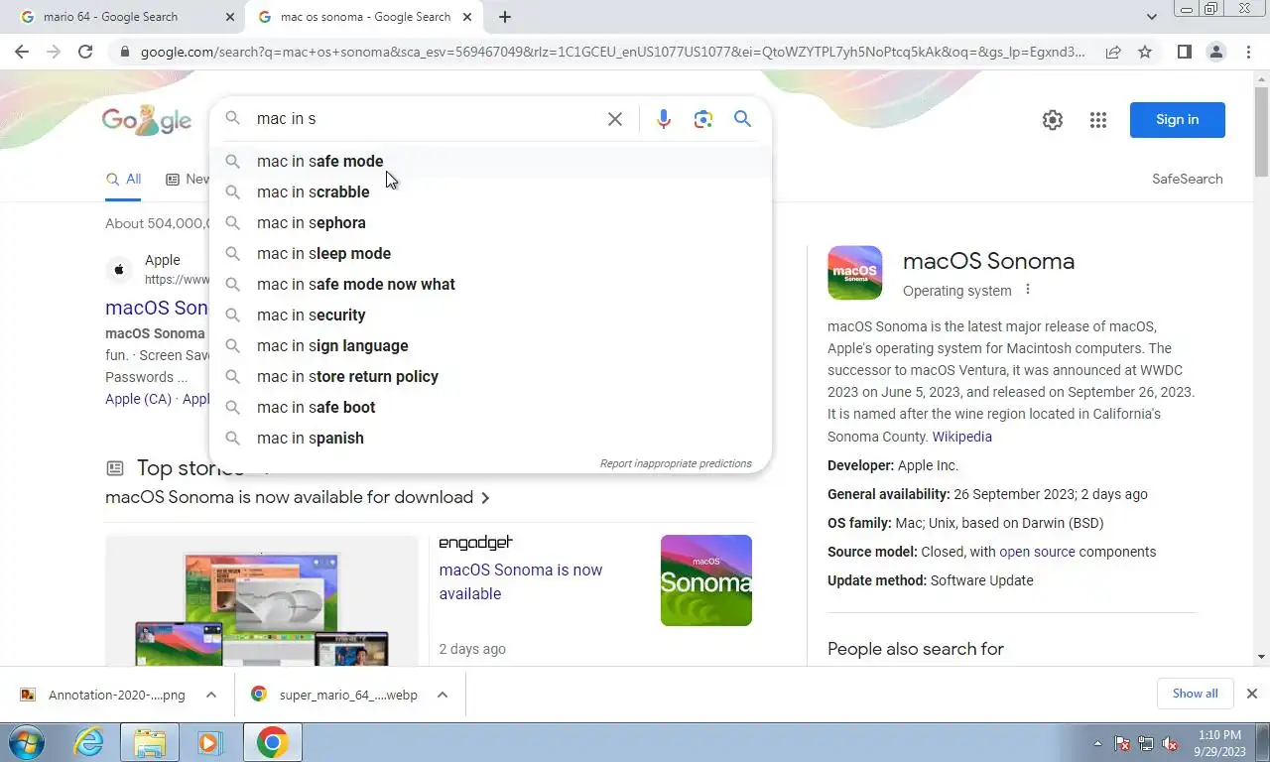The width and height of the screenshot is (1270, 762).
Task: Click the Sign in button
Action: click(1177, 120)
